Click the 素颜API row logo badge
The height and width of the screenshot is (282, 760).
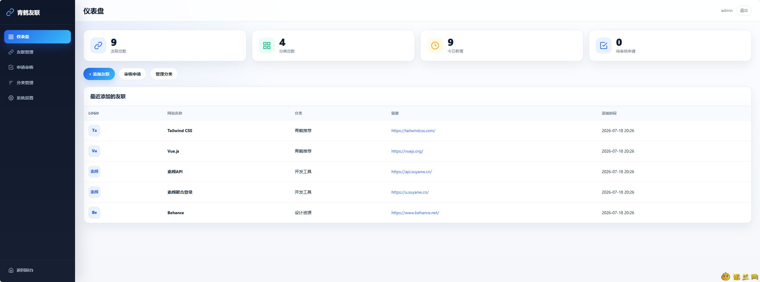click(x=94, y=172)
